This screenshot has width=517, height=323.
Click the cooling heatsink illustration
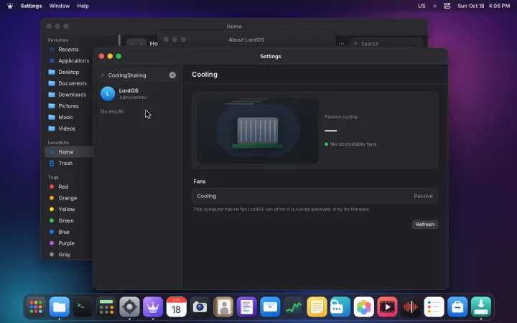(x=258, y=131)
